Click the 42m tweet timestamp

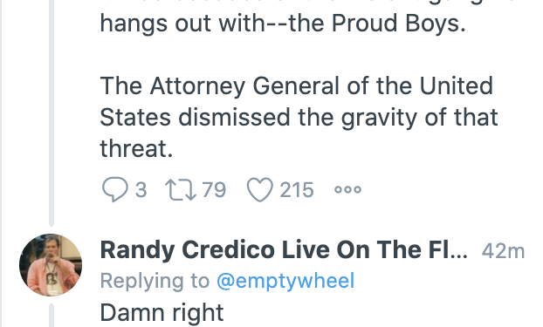tap(503, 251)
